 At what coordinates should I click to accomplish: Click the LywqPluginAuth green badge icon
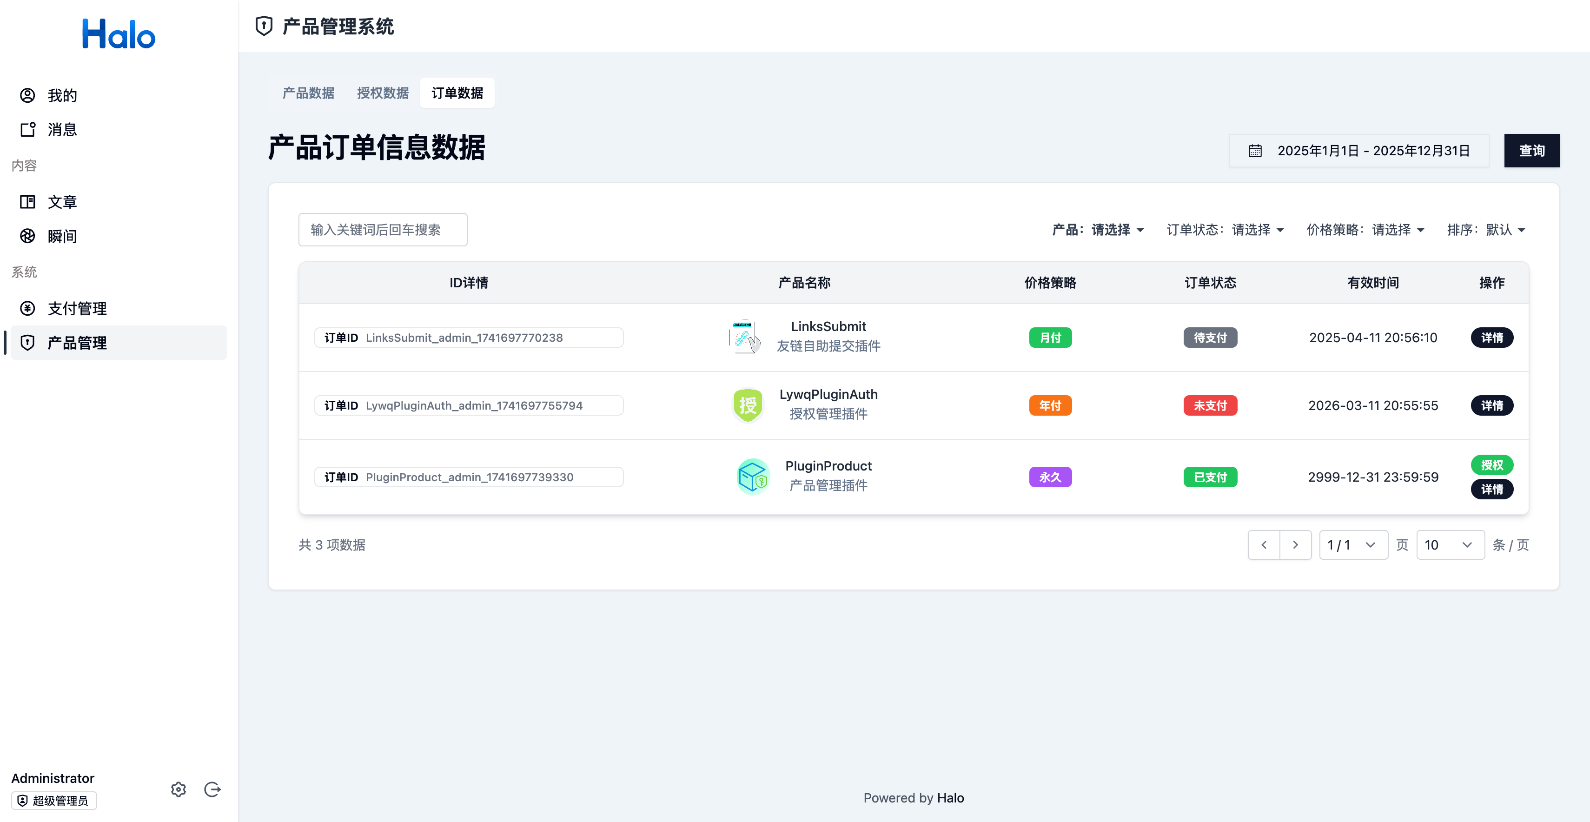(x=748, y=405)
